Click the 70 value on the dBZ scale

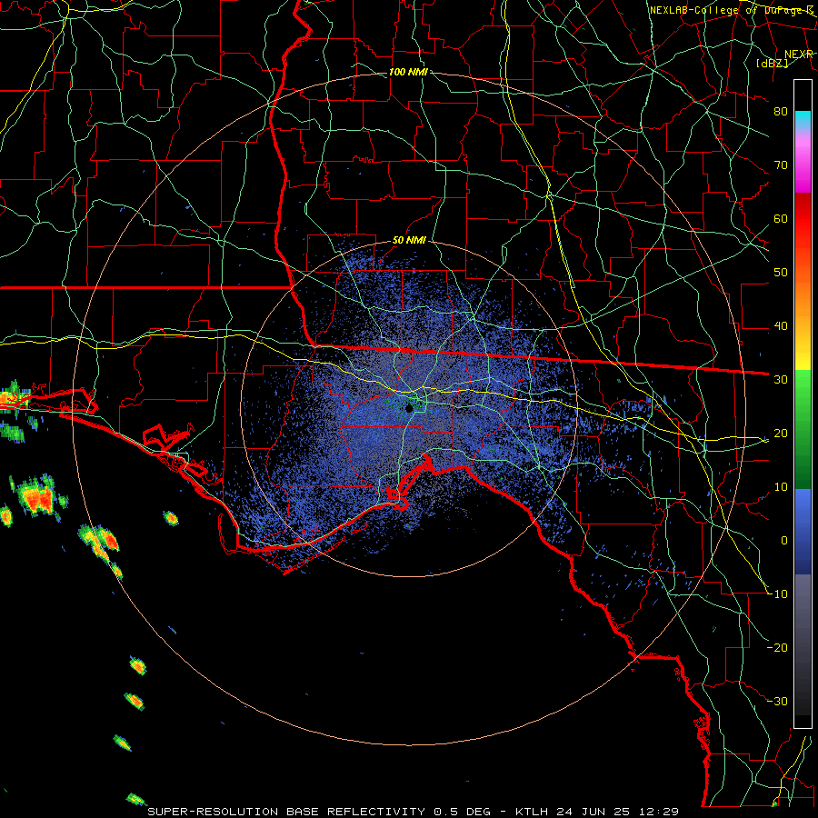[781, 165]
